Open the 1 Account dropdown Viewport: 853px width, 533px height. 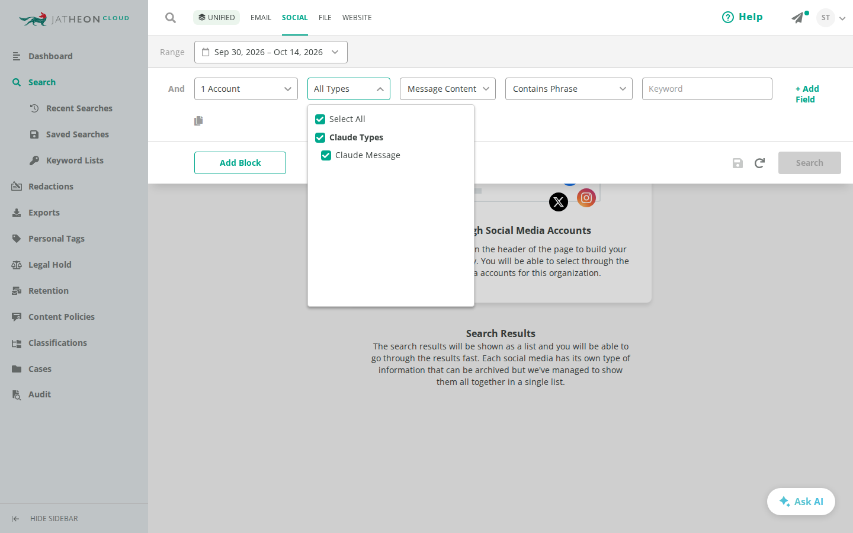click(x=246, y=89)
